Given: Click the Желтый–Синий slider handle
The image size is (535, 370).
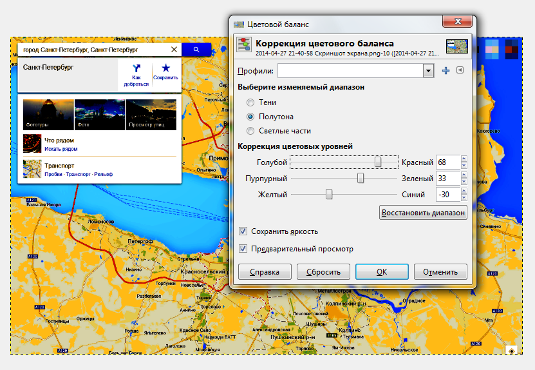Looking at the screenshot, I should click(329, 194).
